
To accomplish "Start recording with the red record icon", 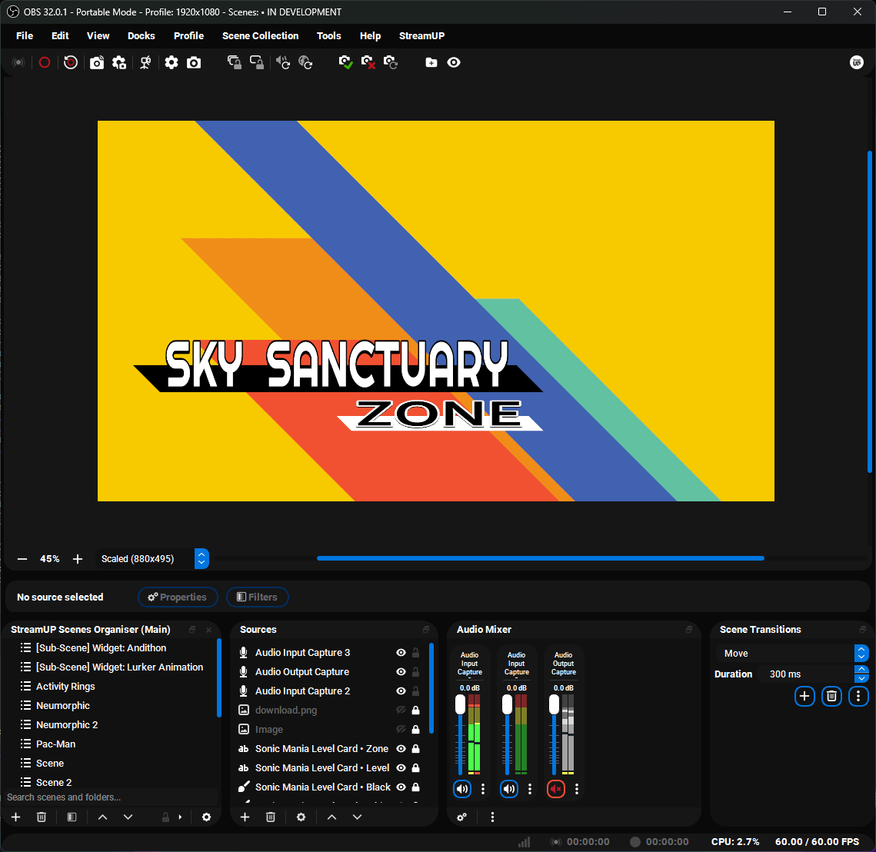I will tap(44, 62).
